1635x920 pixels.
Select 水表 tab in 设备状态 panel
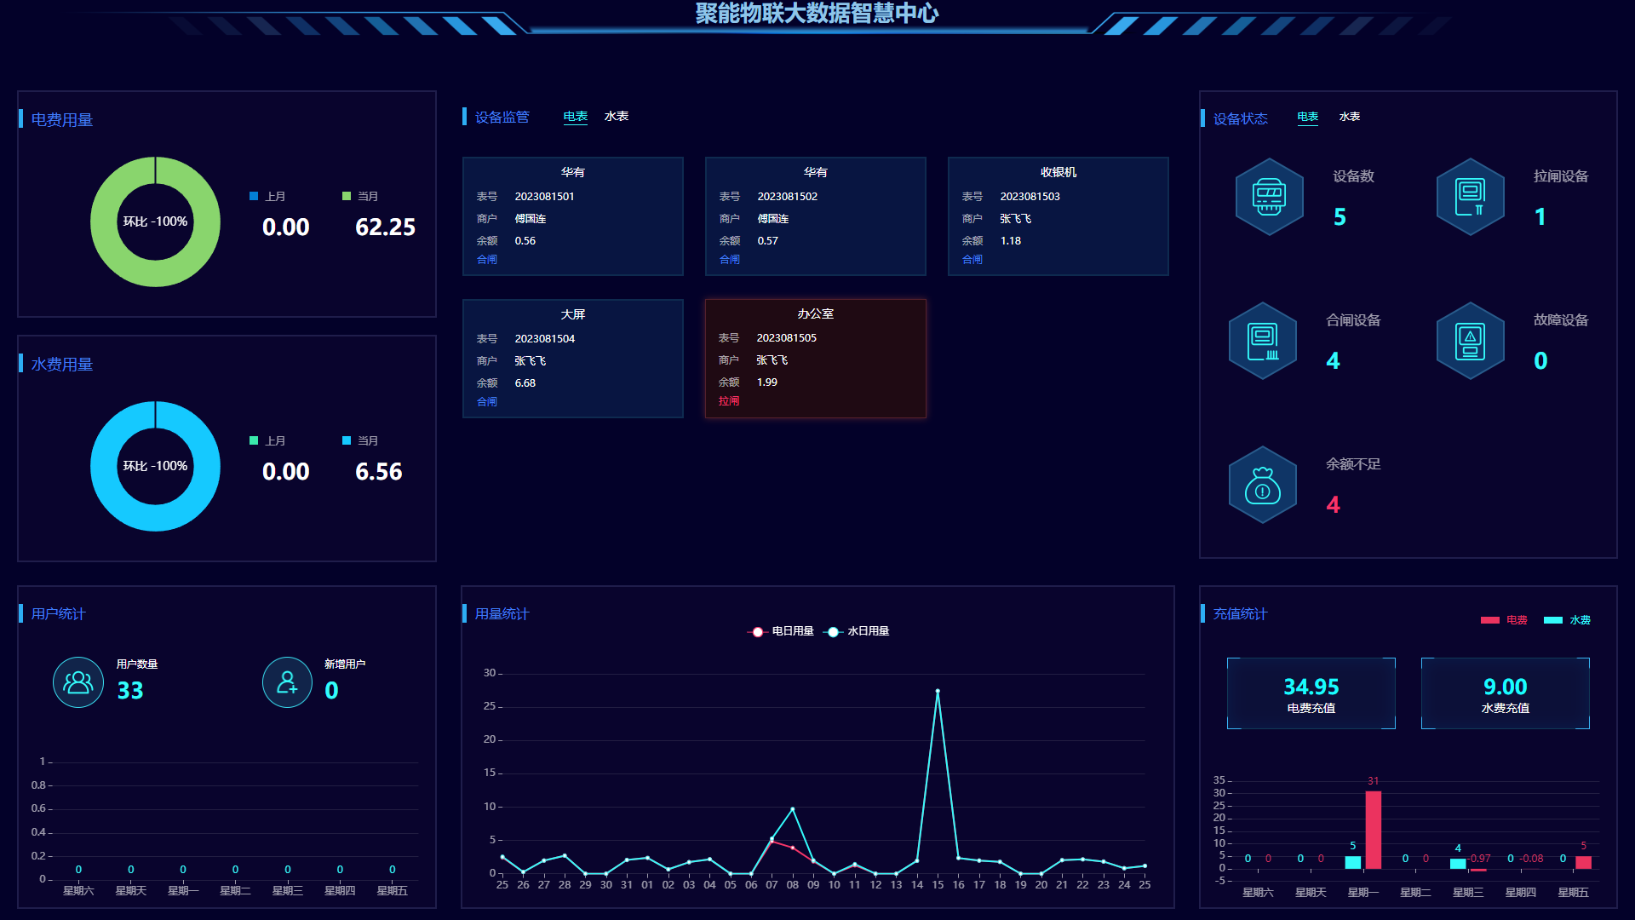coord(1350,117)
